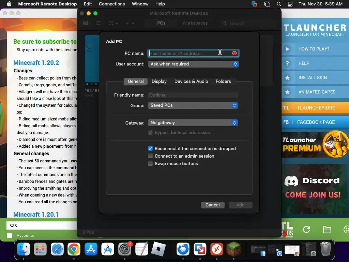Open Control Center in menu bar
349x262 pixels.
point(290,4)
